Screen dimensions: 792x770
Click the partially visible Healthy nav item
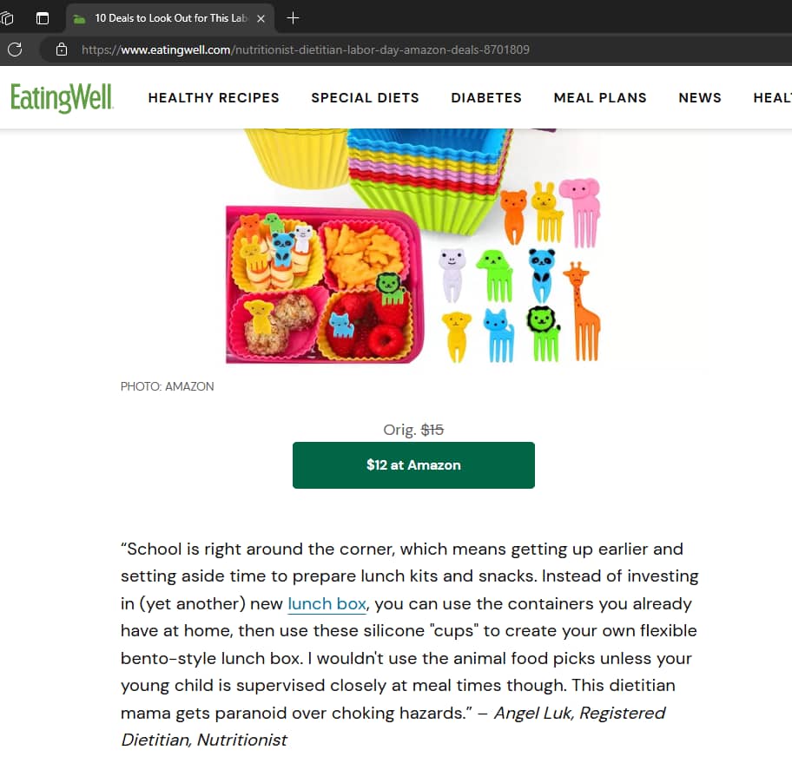coord(772,97)
